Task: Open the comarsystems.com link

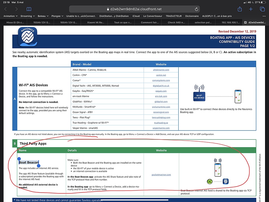Action: coord(161,80)
